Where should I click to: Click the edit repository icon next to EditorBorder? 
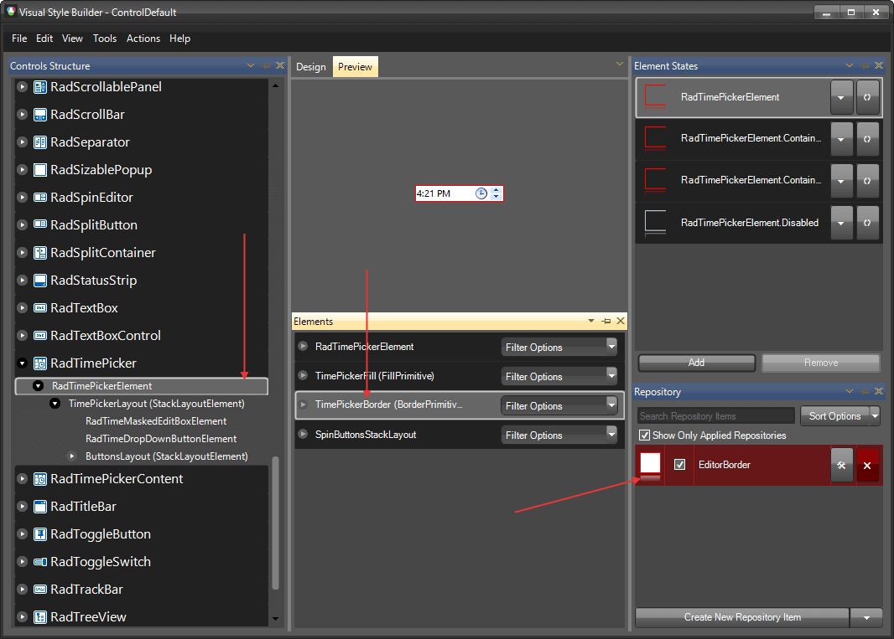(841, 465)
